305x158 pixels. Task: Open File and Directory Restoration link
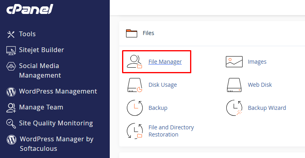pyautogui.click(x=171, y=131)
